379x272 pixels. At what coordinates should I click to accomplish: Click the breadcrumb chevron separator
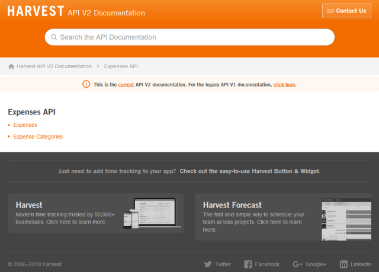(x=98, y=66)
